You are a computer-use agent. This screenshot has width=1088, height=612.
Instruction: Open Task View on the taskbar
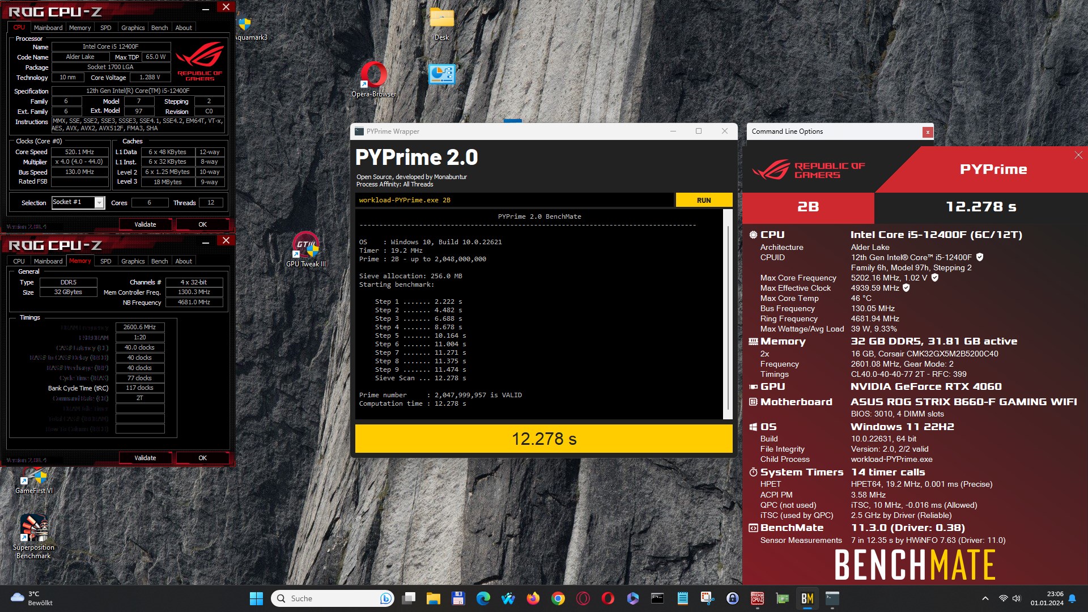(409, 598)
